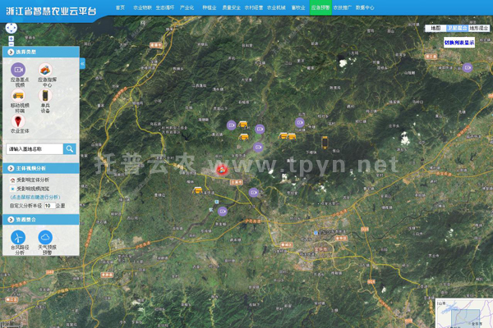Pick the 农业主体 red pin icon
Screen dimensions: 493x328
[18, 121]
